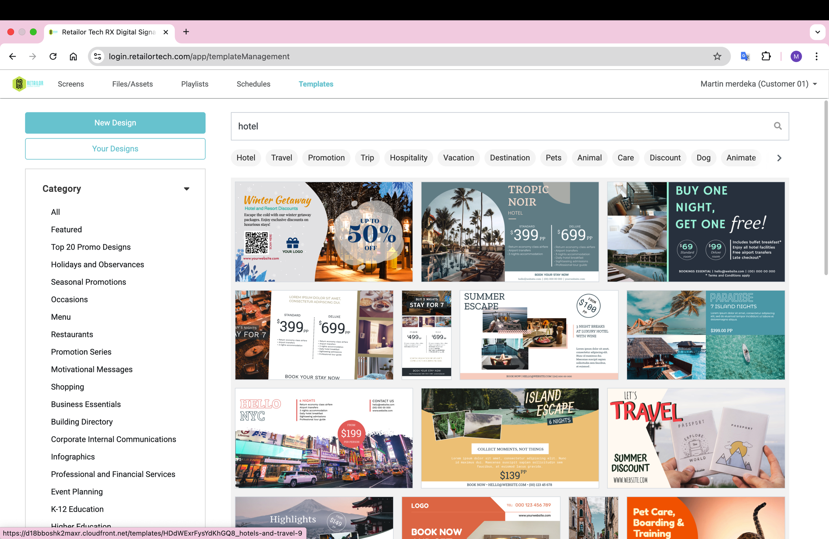The image size is (829, 539).
Task: Choose Seasonal Promotions category
Action: click(x=89, y=282)
